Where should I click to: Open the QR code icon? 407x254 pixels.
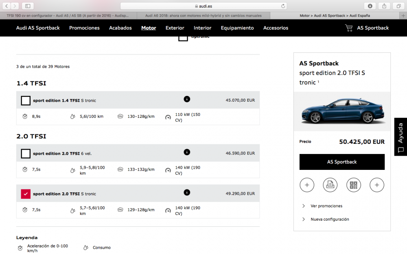354,185
